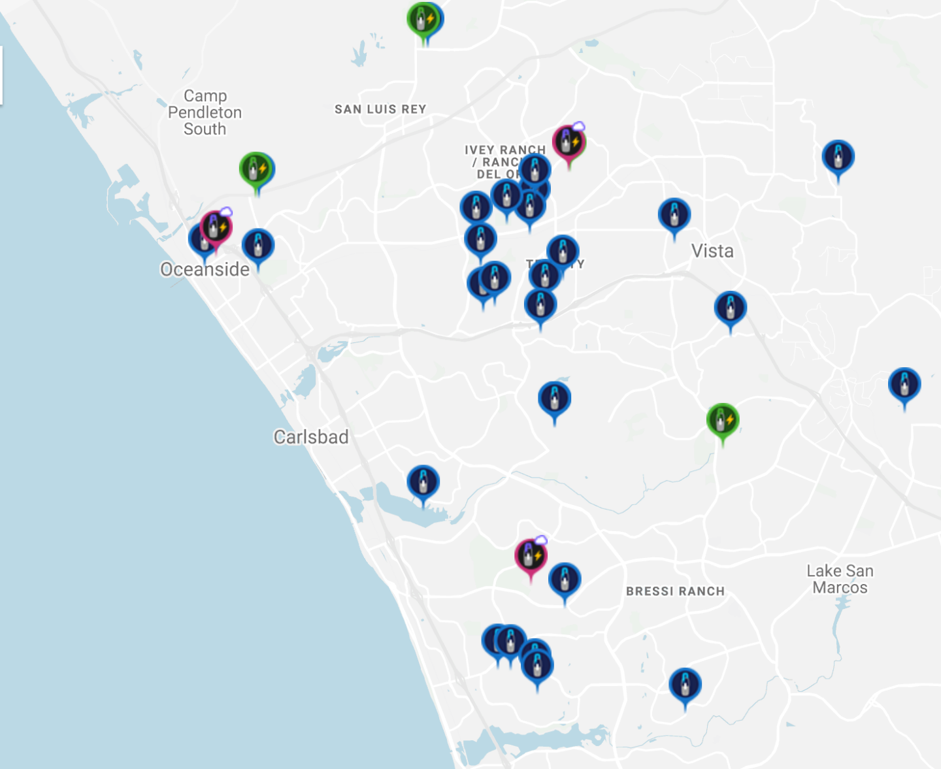Click the isolated blue pin northeast of Carlsbad

coord(554,399)
